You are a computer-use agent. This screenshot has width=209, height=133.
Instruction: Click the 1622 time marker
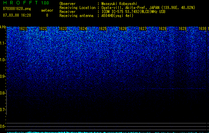click(43, 29)
